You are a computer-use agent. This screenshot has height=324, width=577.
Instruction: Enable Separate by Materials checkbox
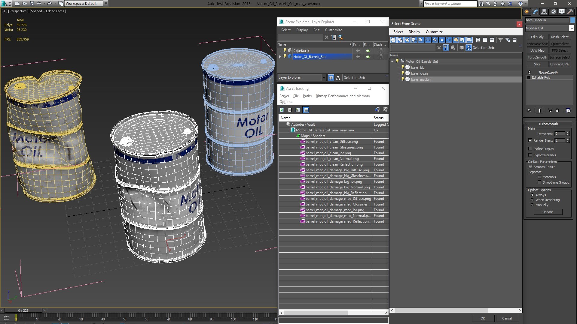(540, 177)
